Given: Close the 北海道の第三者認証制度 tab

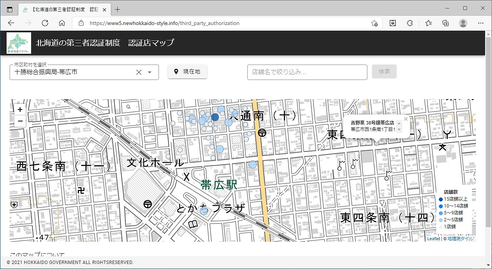Looking at the screenshot, I should [105, 9].
